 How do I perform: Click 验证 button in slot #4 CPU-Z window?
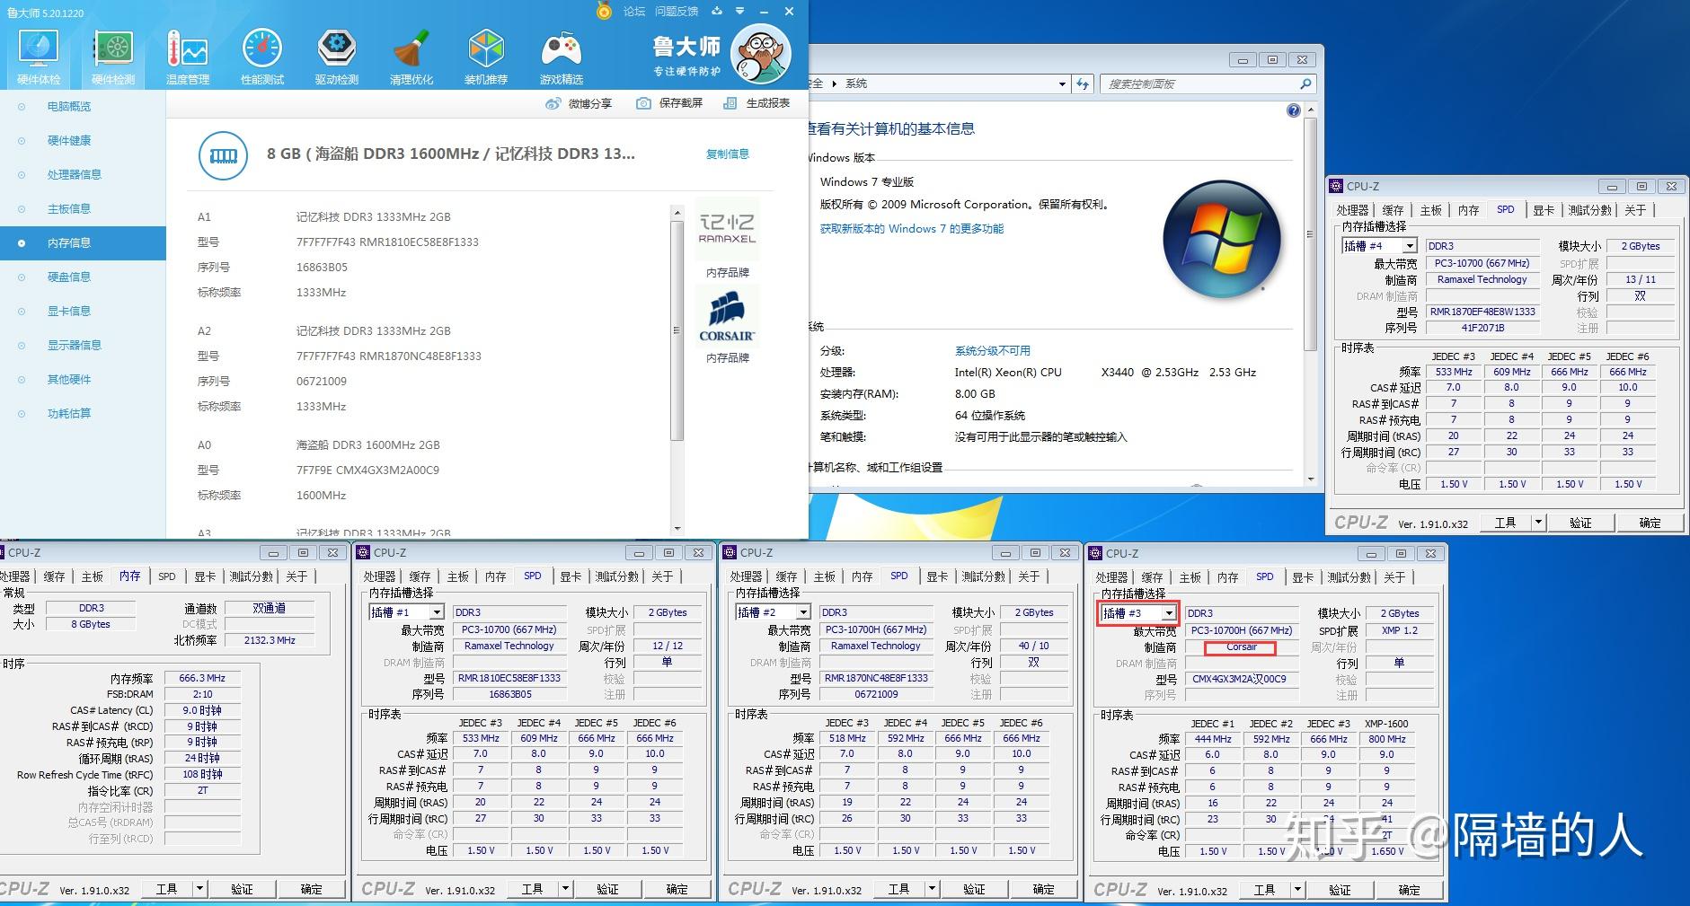pyautogui.click(x=1579, y=523)
